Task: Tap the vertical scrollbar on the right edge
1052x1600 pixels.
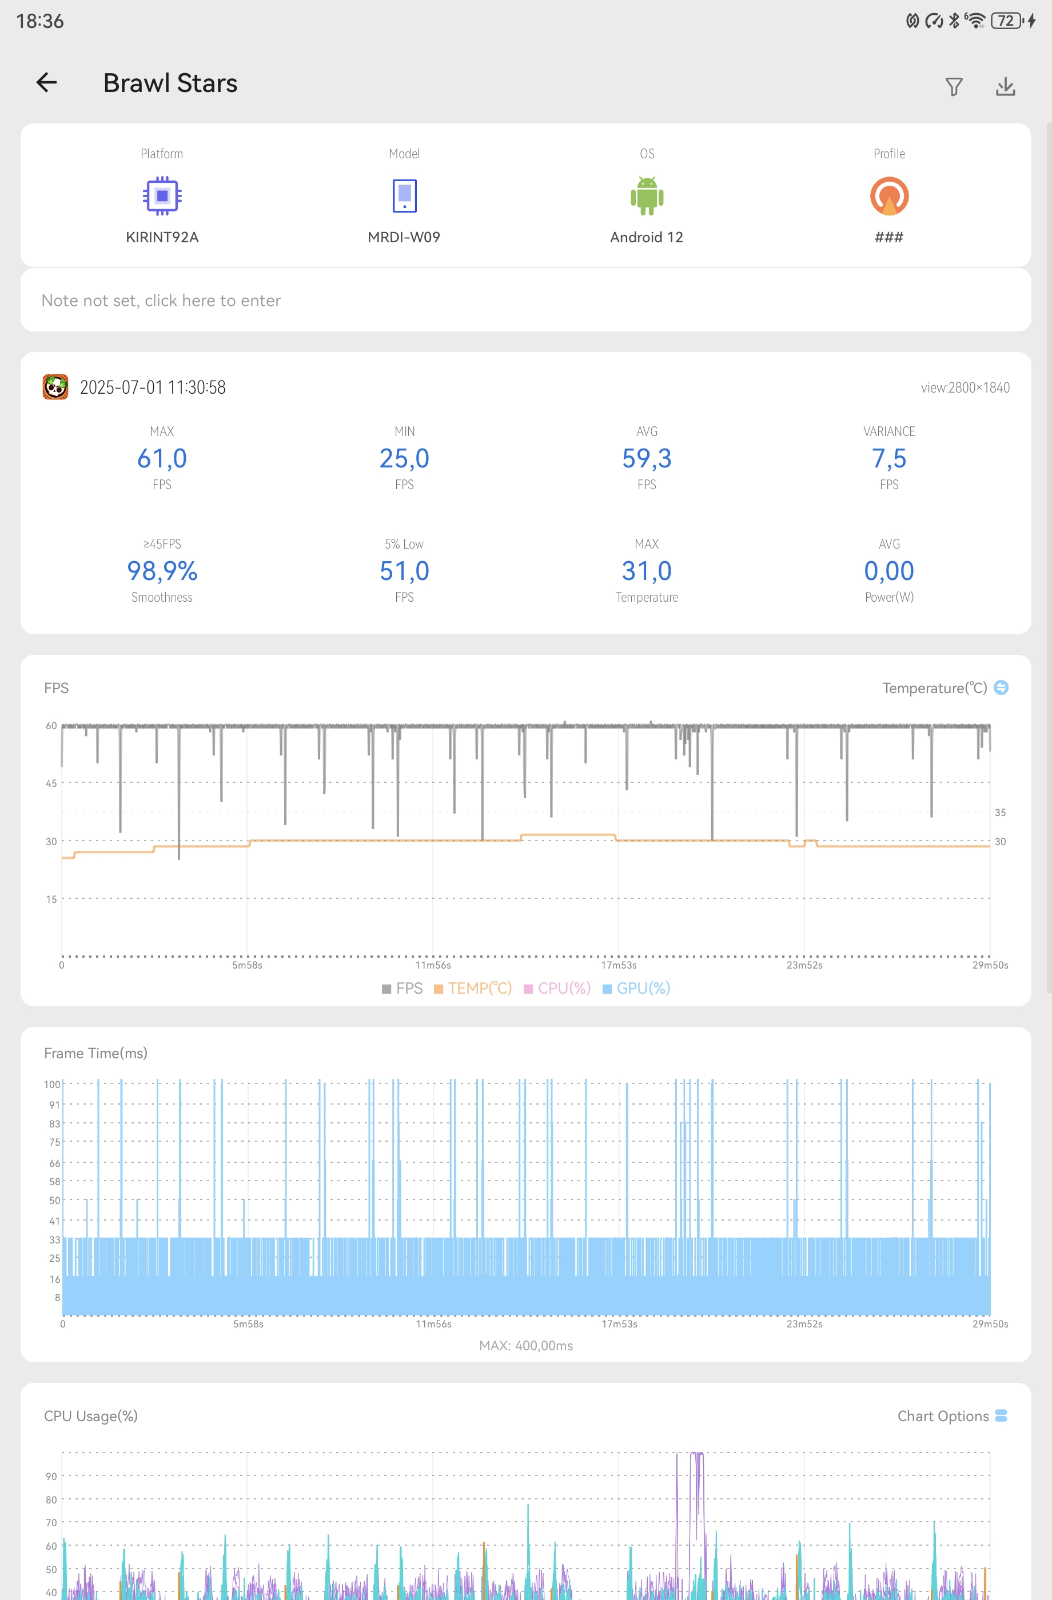Action: pyautogui.click(x=1048, y=558)
